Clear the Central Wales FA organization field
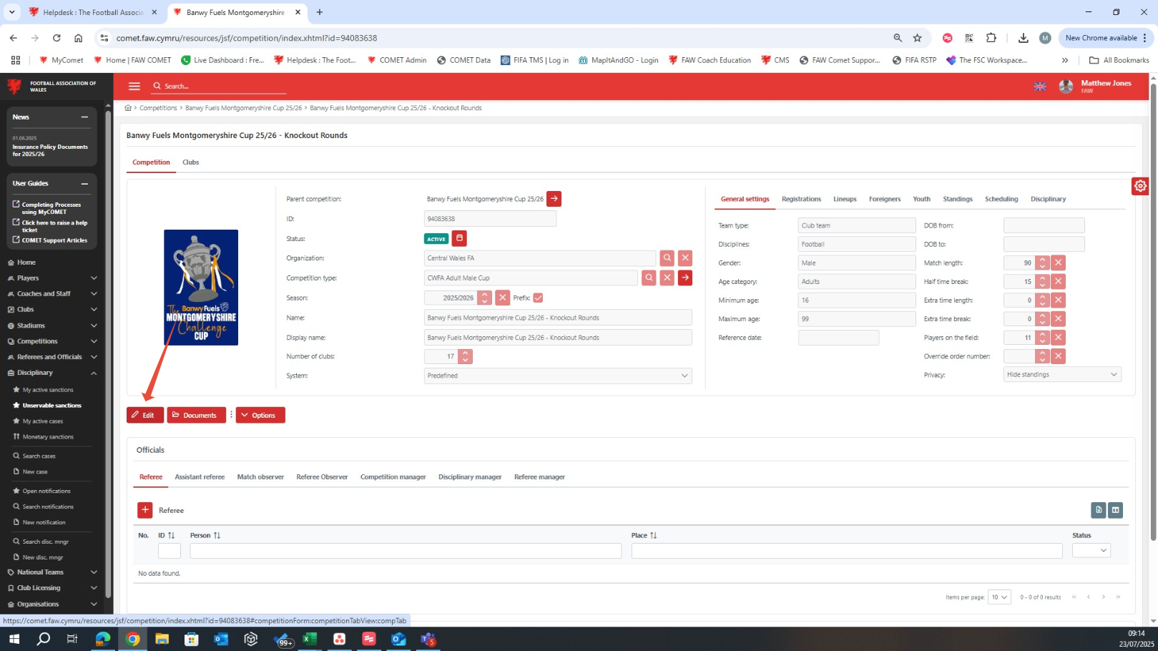The height and width of the screenshot is (651, 1158). pos(685,258)
